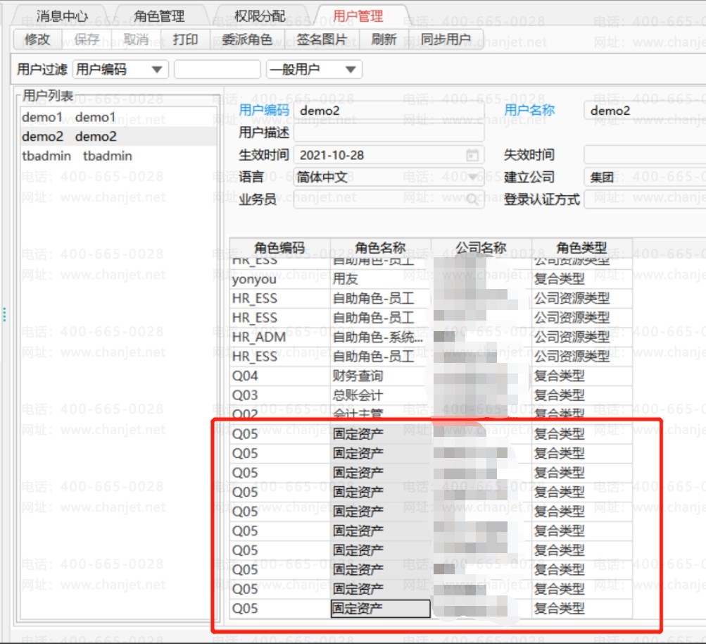This screenshot has width=706, height=644.
Task: Click the 登录认证方式 field
Action: 645,199
